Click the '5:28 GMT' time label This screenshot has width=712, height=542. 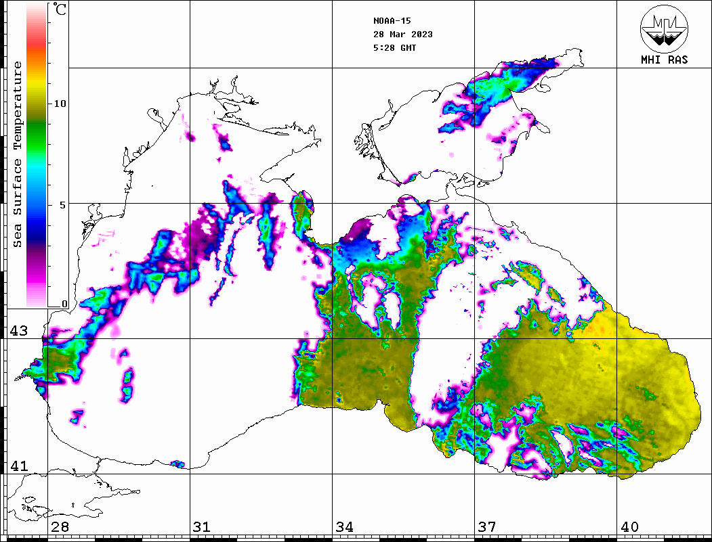pos(394,47)
